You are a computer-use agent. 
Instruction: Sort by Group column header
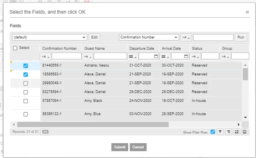tap(227, 49)
